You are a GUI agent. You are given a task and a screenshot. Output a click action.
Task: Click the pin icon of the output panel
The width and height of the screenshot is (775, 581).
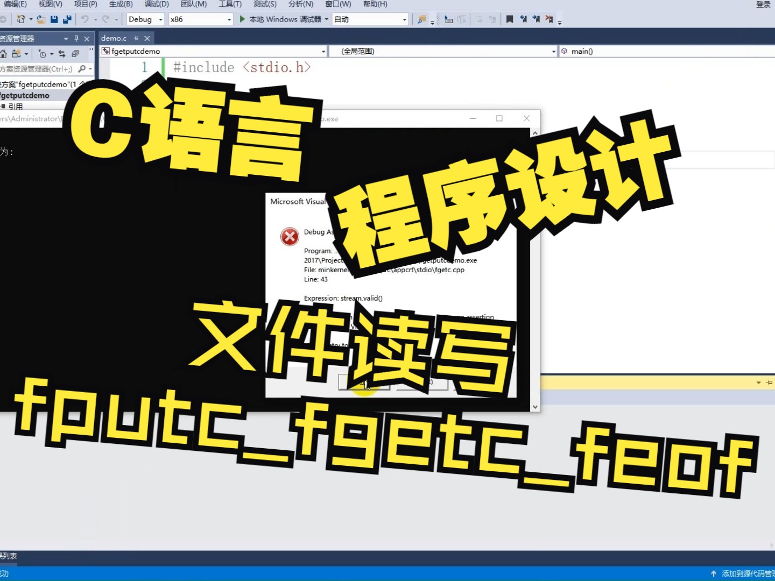(x=770, y=382)
